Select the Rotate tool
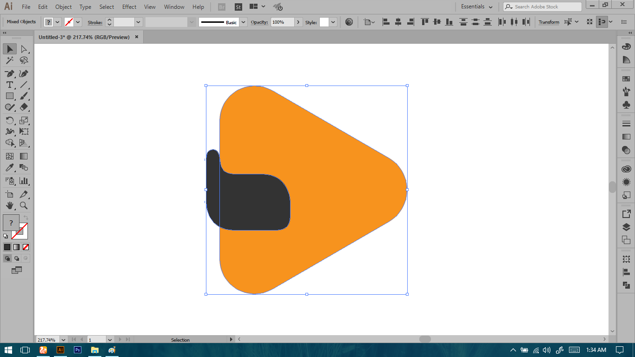The width and height of the screenshot is (635, 357). pyautogui.click(x=10, y=120)
